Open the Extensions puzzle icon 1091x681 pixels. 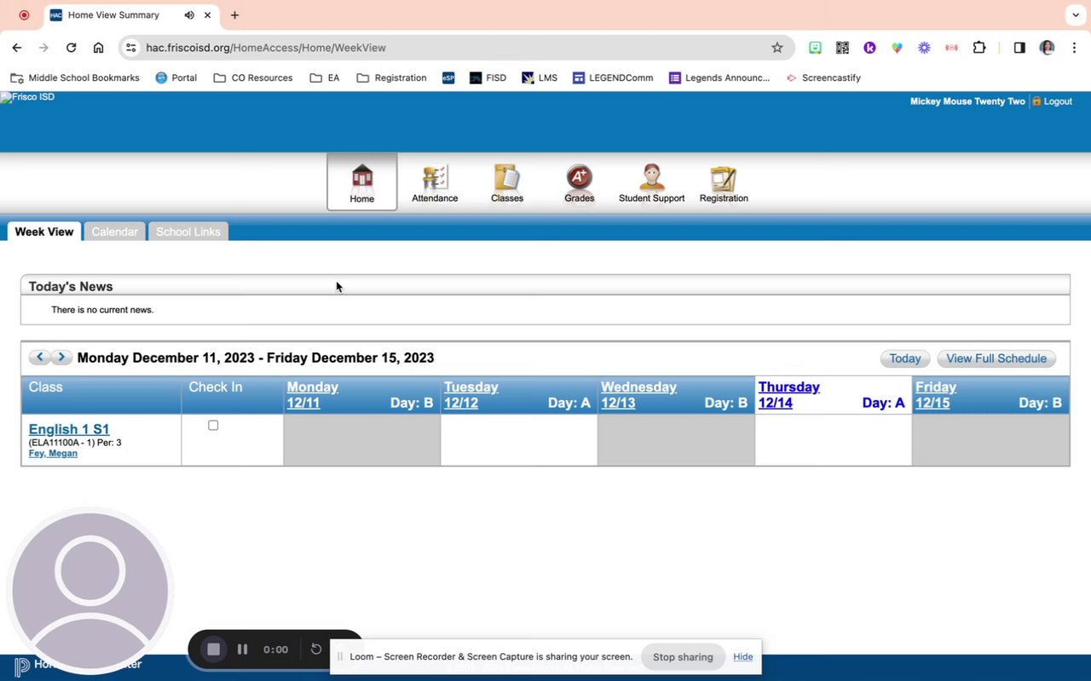click(979, 48)
